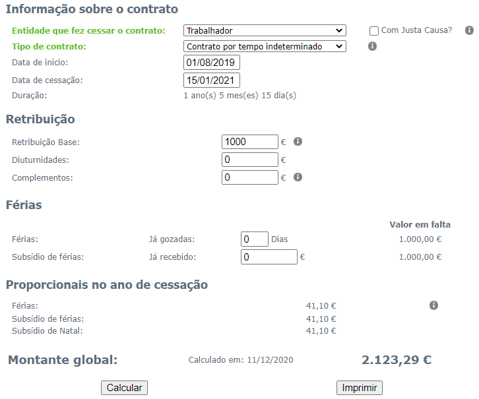Enable the Com Justa Causa checkbox
This screenshot has width=479, height=399.
374,31
